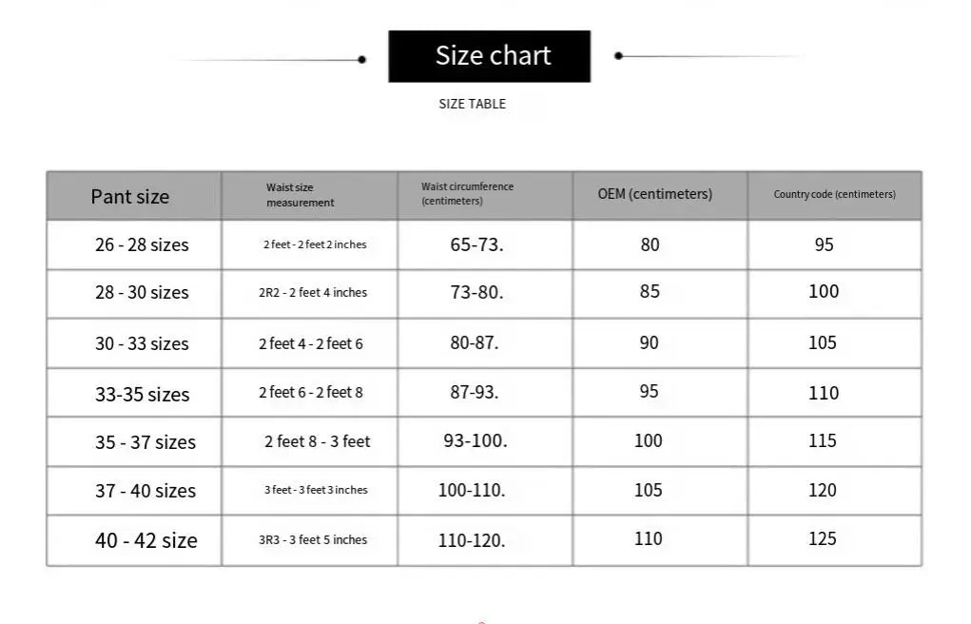Select the 26 - 28 sizes row label
The image size is (971, 624).
tap(142, 244)
